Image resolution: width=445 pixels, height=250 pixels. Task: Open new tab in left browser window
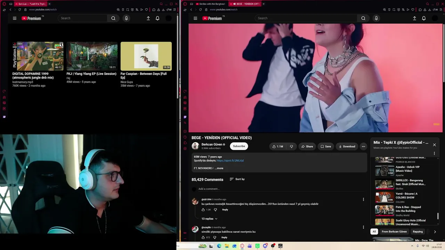[x=49, y=4]
